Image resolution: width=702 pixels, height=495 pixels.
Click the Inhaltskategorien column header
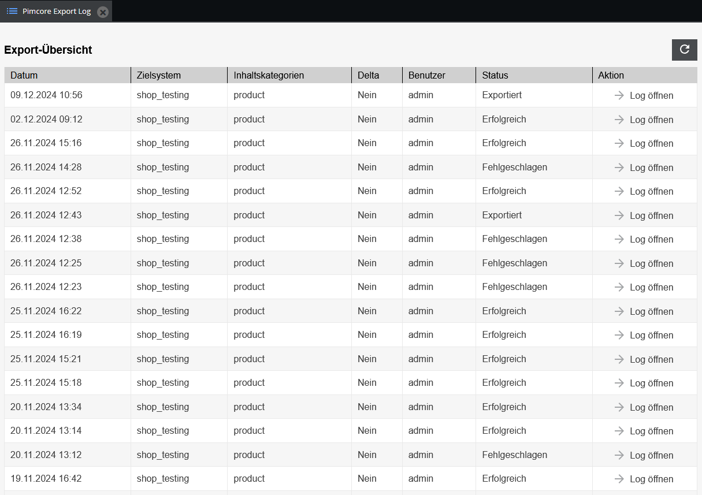point(289,75)
